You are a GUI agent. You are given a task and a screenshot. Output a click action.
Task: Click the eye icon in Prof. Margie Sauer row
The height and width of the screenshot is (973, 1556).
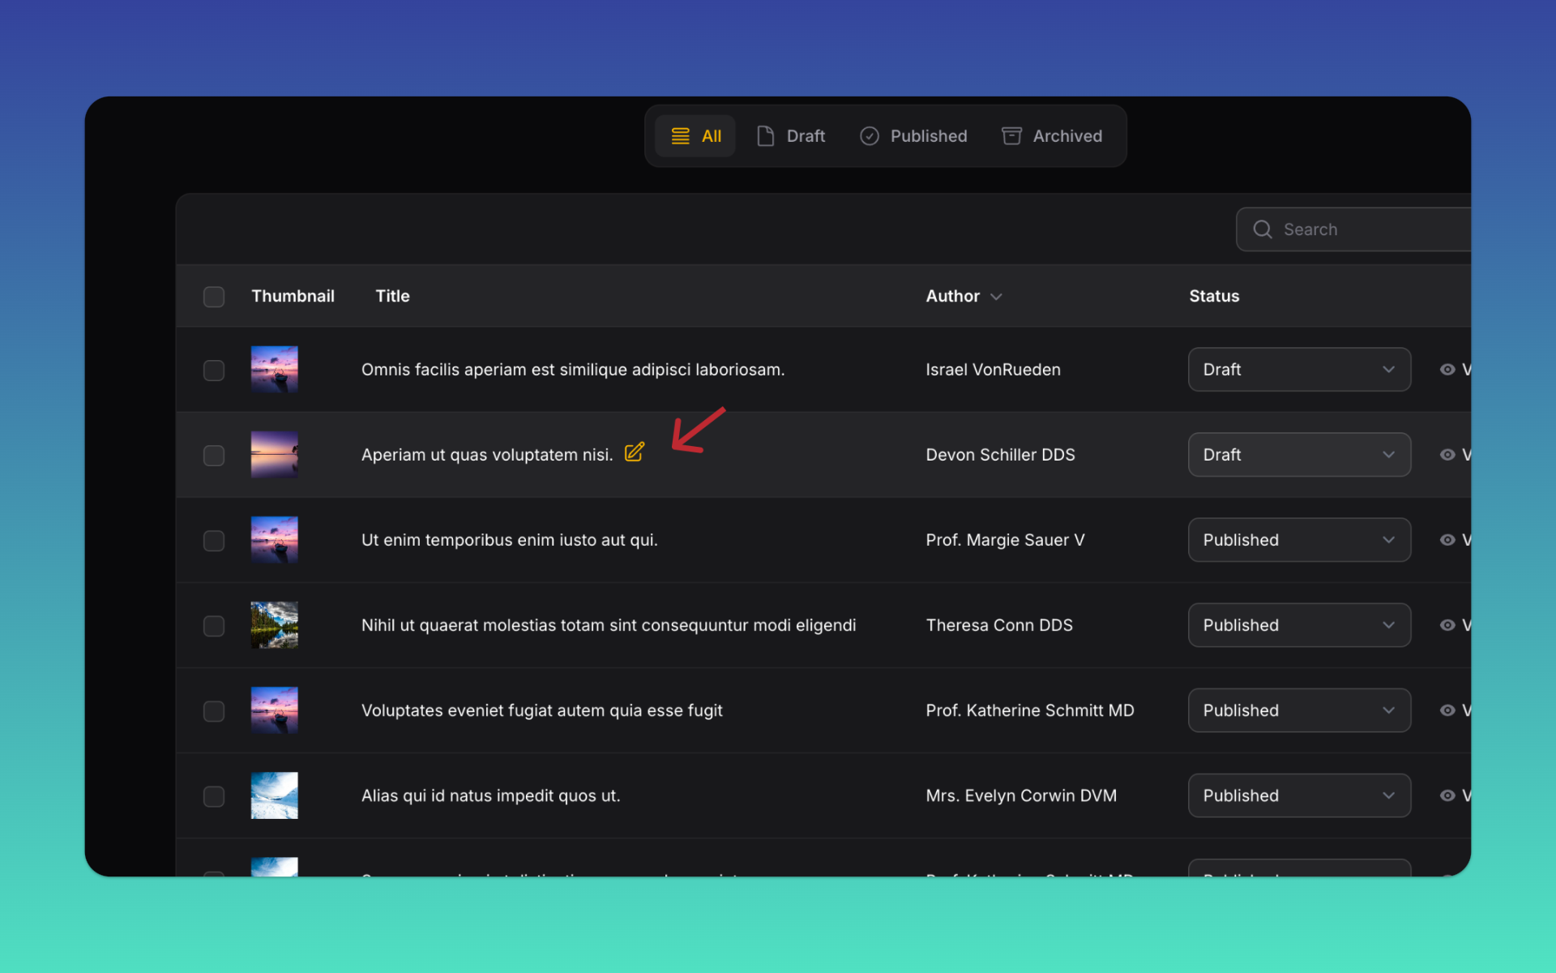click(x=1447, y=540)
